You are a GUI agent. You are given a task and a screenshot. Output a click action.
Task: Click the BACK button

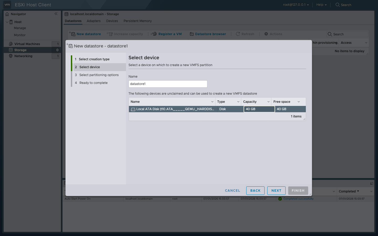click(255, 191)
